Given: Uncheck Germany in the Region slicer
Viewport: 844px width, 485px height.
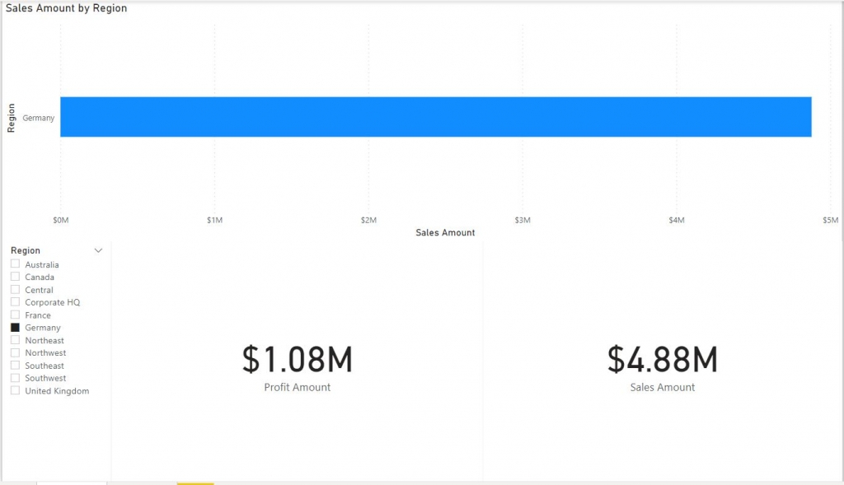Looking at the screenshot, I should (x=13, y=328).
